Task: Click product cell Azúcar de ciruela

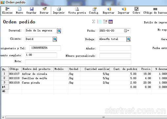Action: tap(37, 74)
